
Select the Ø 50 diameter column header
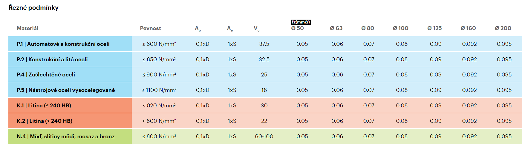[x=297, y=28]
